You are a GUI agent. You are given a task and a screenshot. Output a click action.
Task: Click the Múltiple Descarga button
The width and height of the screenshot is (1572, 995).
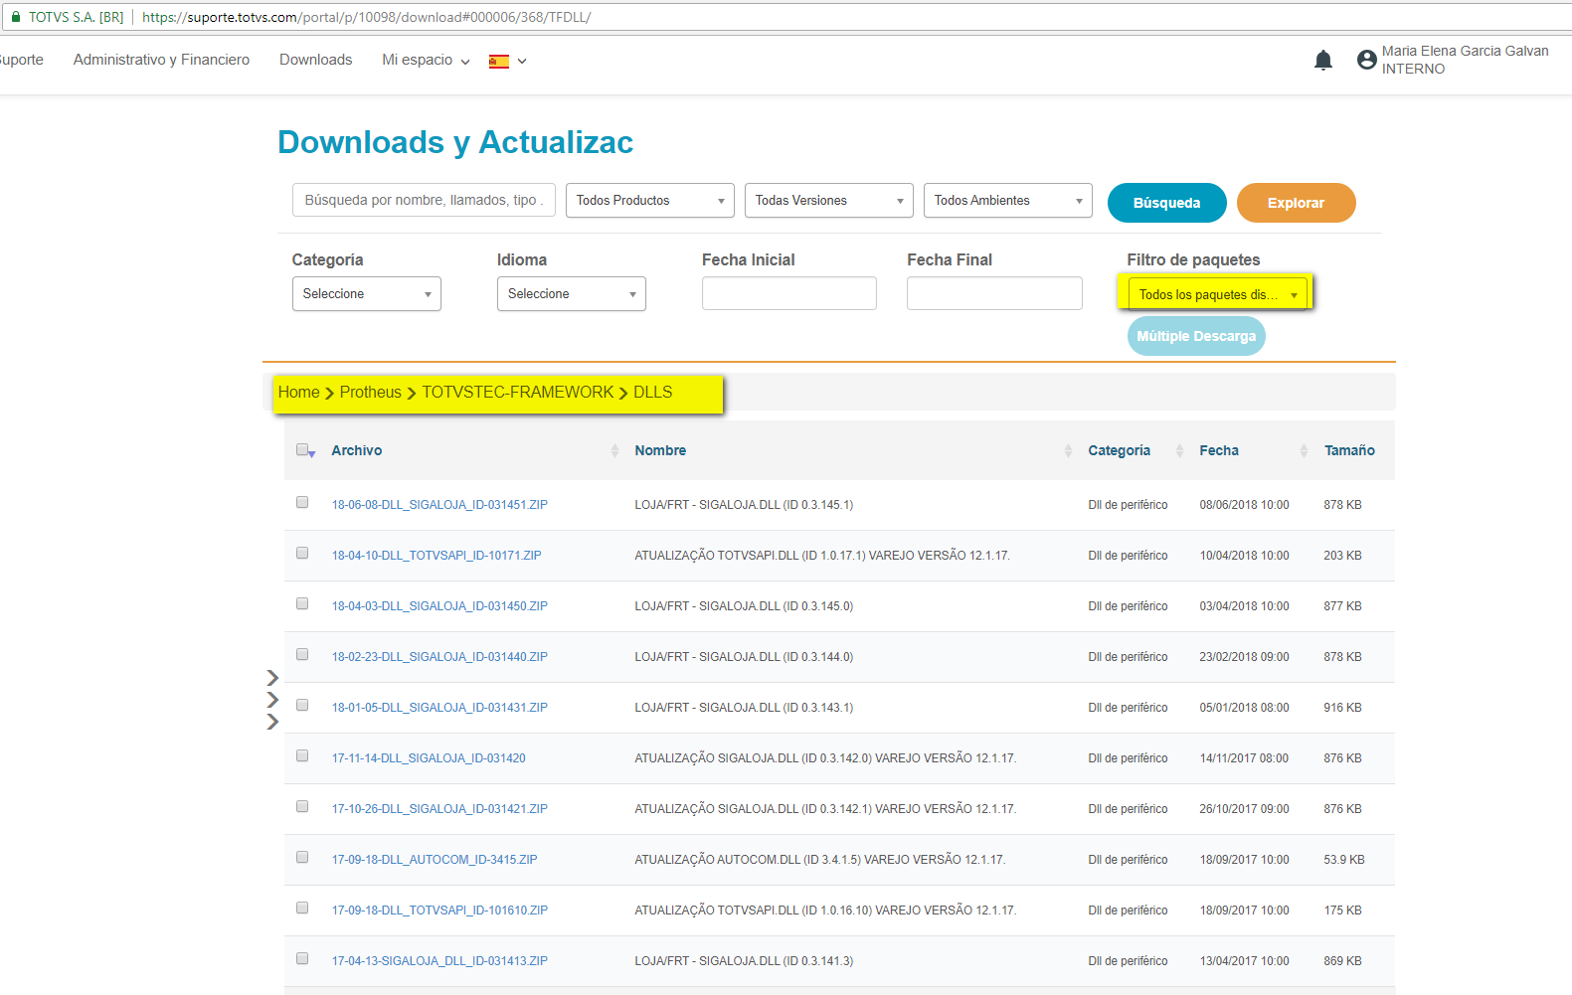click(1196, 336)
